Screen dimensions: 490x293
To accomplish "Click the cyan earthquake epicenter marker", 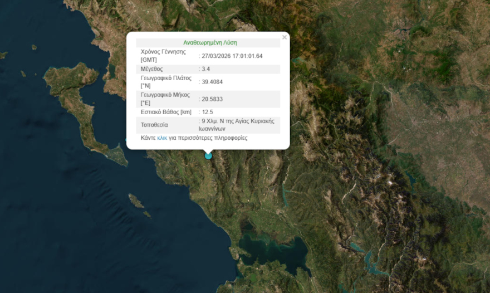I will coord(208,156).
